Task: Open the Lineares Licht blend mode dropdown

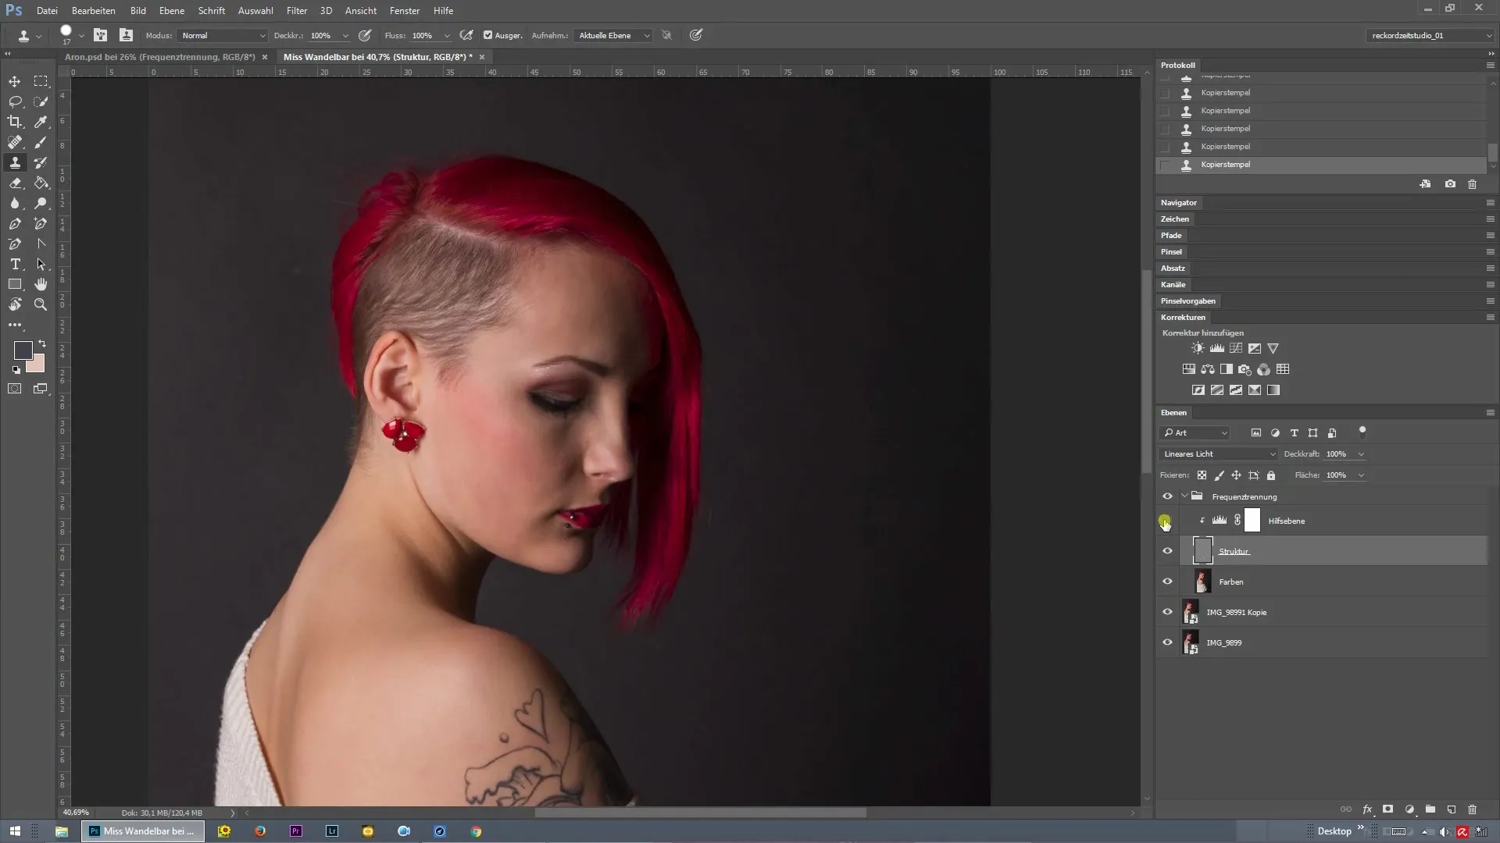Action: coord(1219,454)
